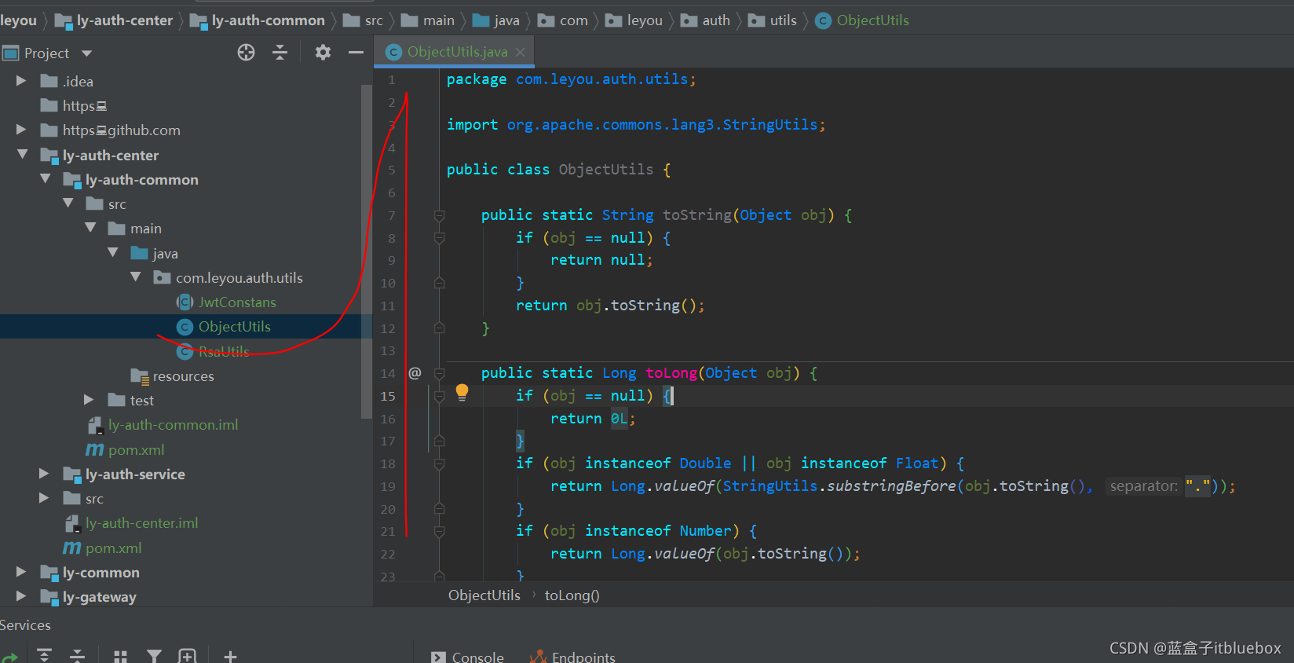The height and width of the screenshot is (663, 1294).
Task: Close the ObjectUtils.java editor tab
Action: tap(520, 52)
